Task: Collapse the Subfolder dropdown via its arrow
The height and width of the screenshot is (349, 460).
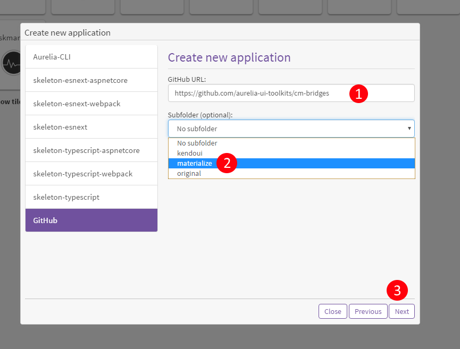Action: 409,129
